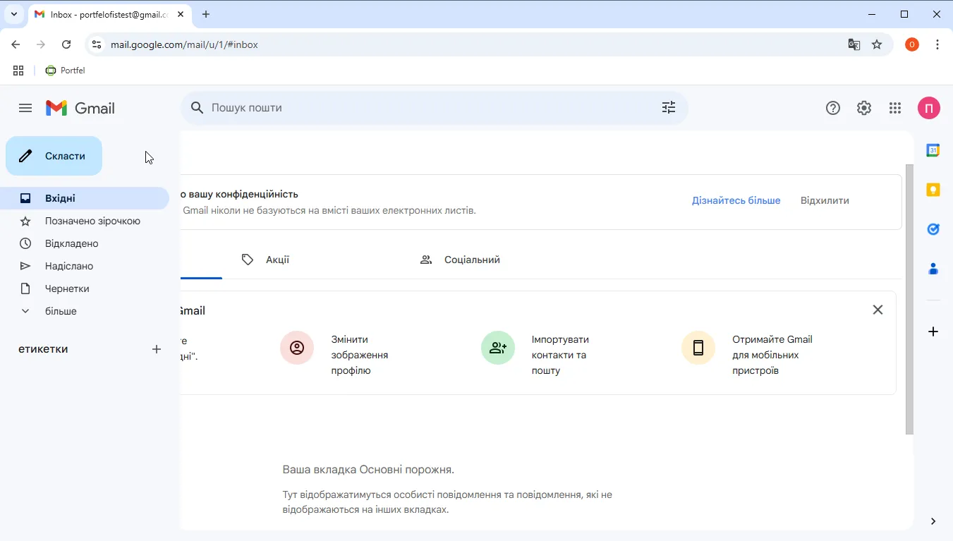Click the mail vertical scrollbar
953x541 pixels.
click(x=909, y=299)
